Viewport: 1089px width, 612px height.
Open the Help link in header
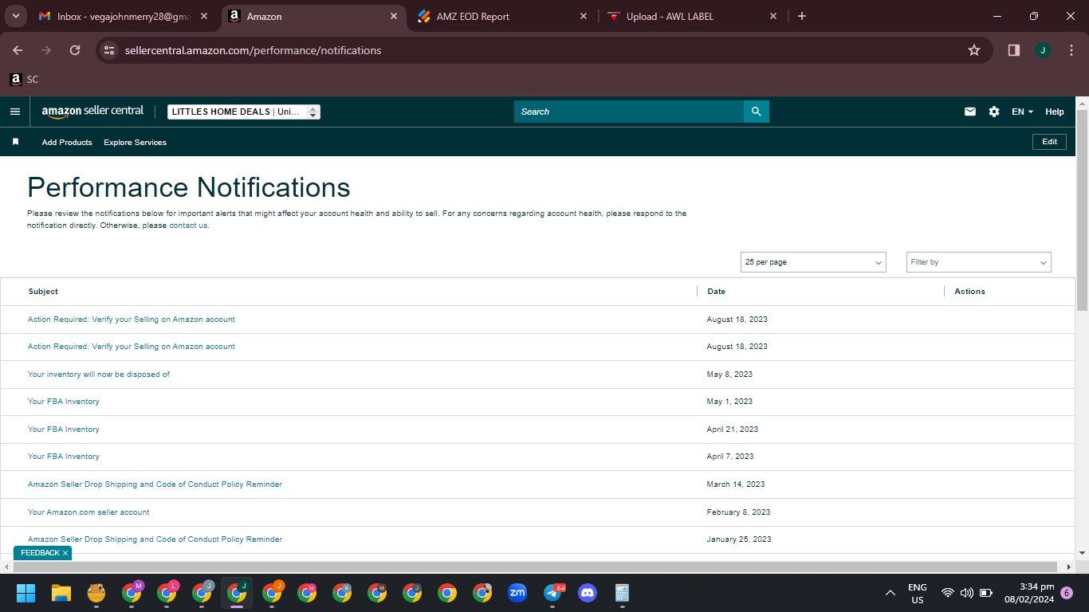1055,112
